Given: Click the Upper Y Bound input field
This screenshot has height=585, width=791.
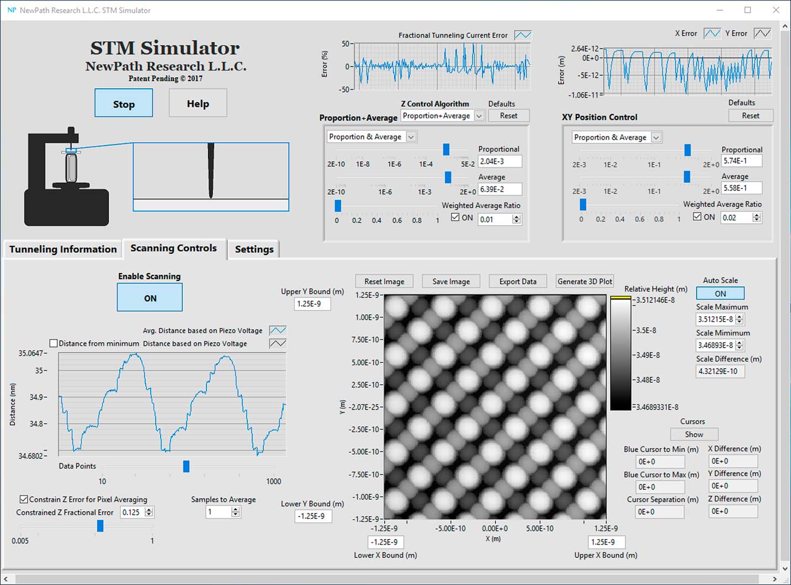Looking at the screenshot, I should pyautogui.click(x=312, y=304).
